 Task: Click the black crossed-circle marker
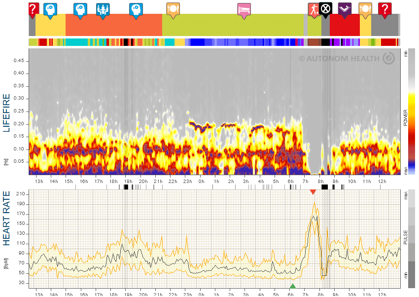click(325, 10)
